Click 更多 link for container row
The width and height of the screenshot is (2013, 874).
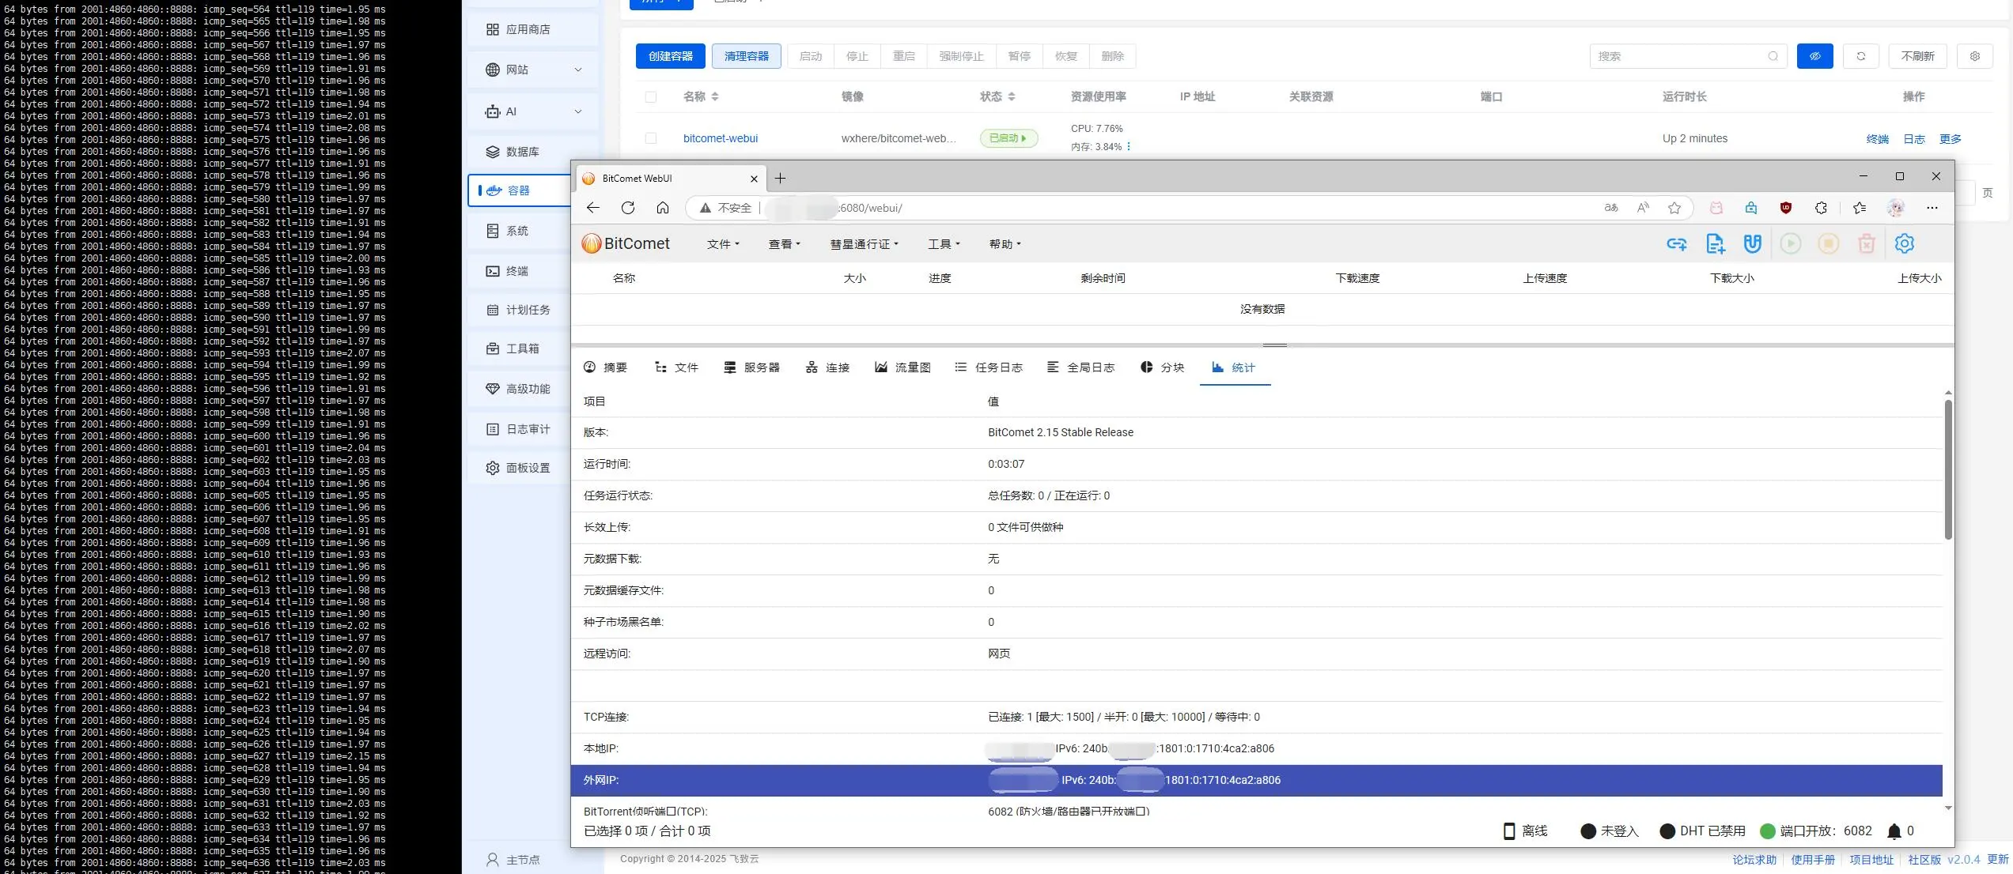1951,139
